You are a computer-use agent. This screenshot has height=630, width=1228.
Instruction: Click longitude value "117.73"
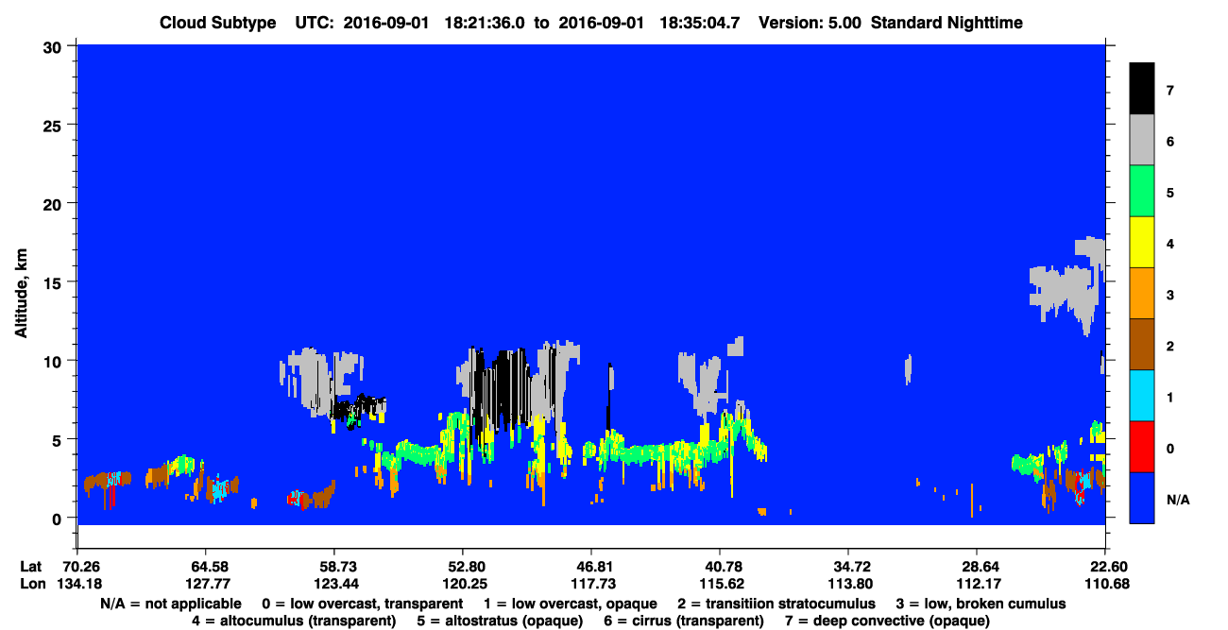(591, 584)
